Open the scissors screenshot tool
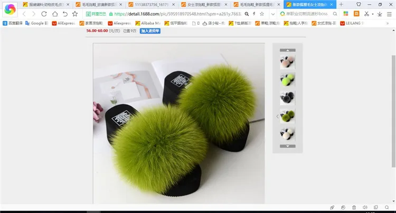 click(x=366, y=14)
